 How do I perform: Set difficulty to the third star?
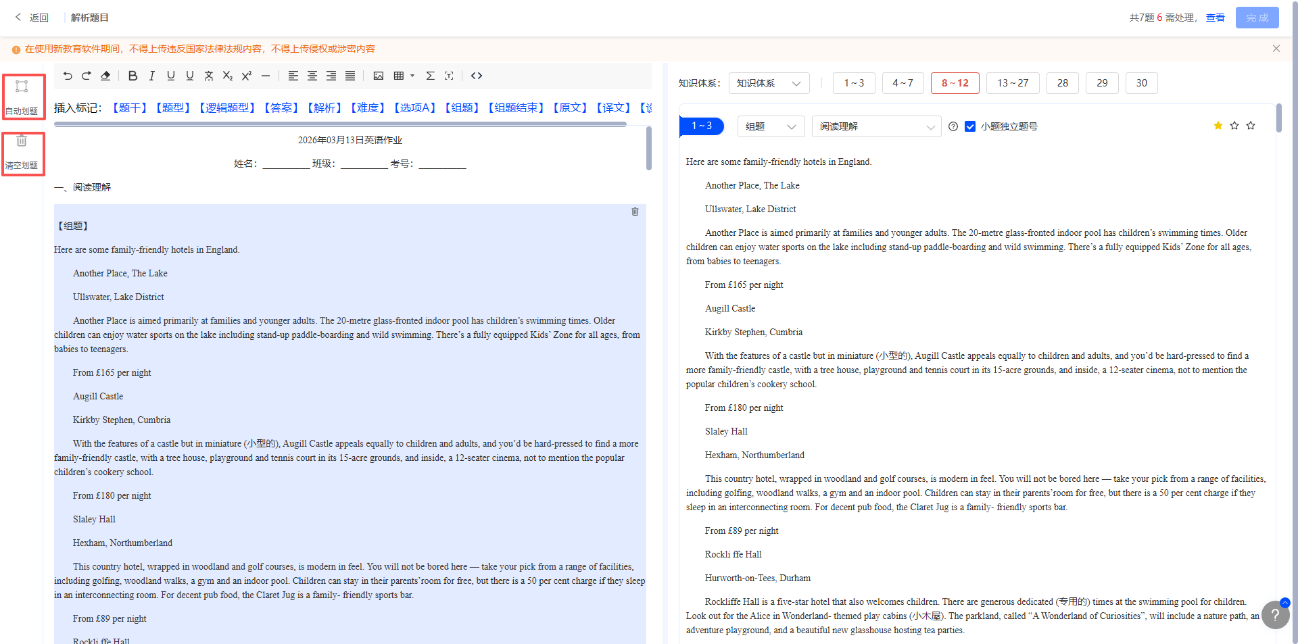(x=1251, y=126)
